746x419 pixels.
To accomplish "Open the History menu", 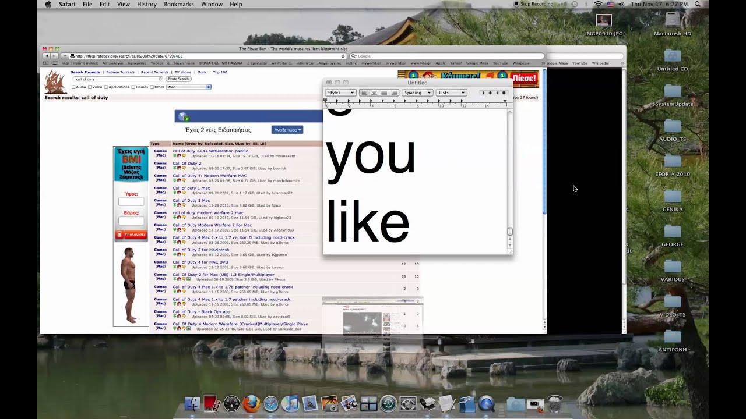I will (x=147, y=4).
